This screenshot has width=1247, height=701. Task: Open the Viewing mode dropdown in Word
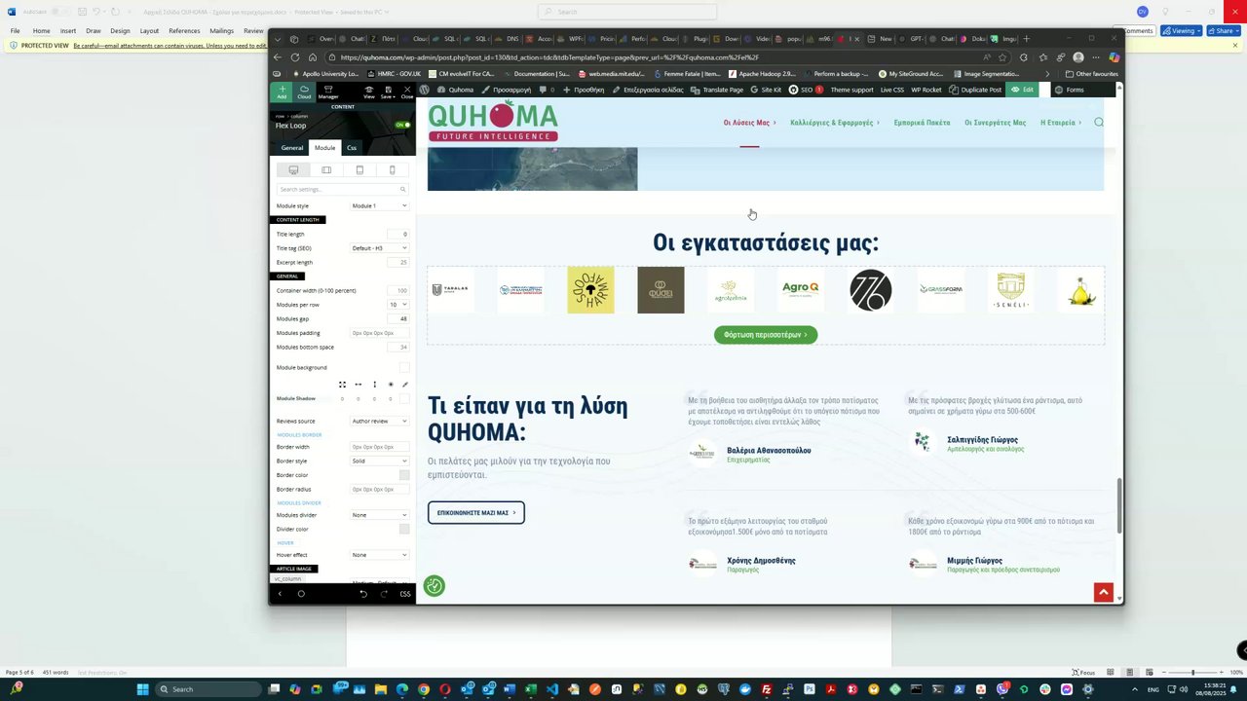coord(1182,31)
